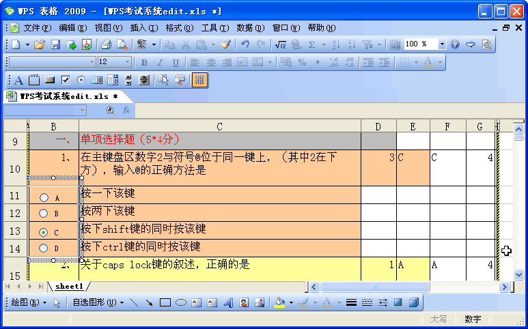The height and width of the screenshot is (329, 528).
Task: Insert picture from file icon
Action: click(x=260, y=302)
